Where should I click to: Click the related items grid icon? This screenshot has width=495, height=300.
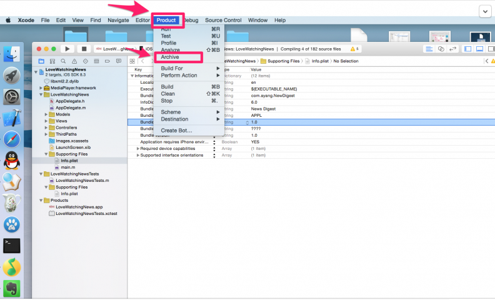(x=132, y=61)
